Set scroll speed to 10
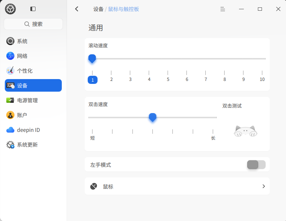Viewport: 286px width, 221px height. [x=262, y=79]
